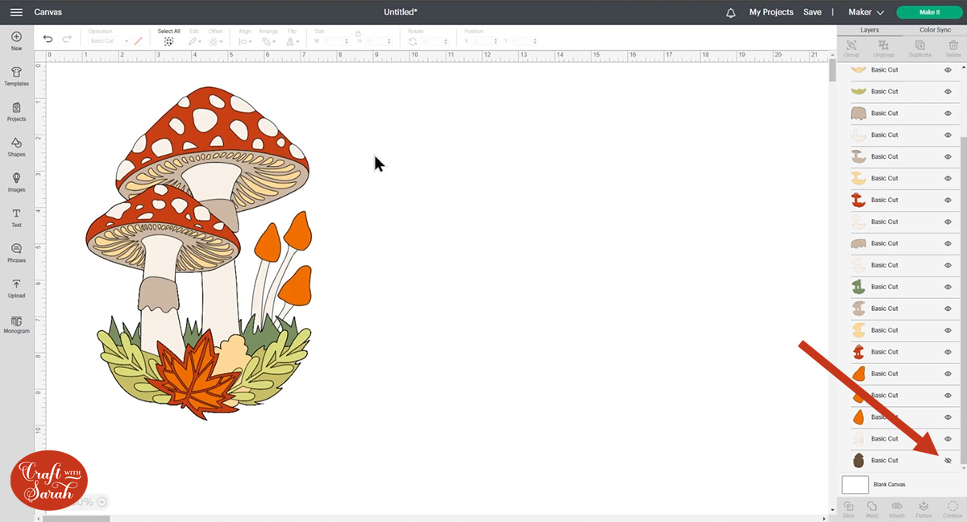Hide the bottom Basic Cut layer visibility

click(x=948, y=460)
